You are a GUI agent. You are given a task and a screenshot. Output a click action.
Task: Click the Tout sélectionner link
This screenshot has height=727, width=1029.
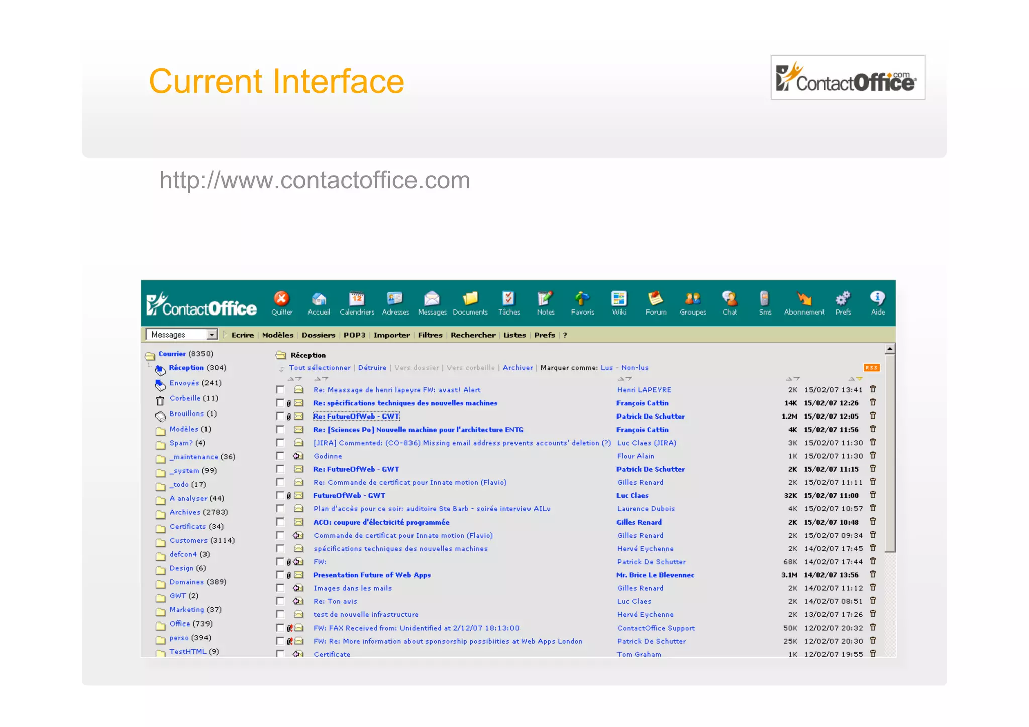320,368
